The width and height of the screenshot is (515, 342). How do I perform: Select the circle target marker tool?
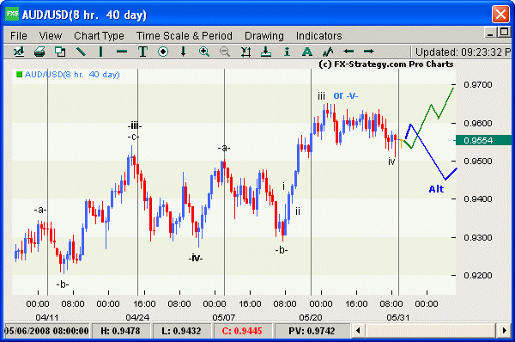pos(163,52)
